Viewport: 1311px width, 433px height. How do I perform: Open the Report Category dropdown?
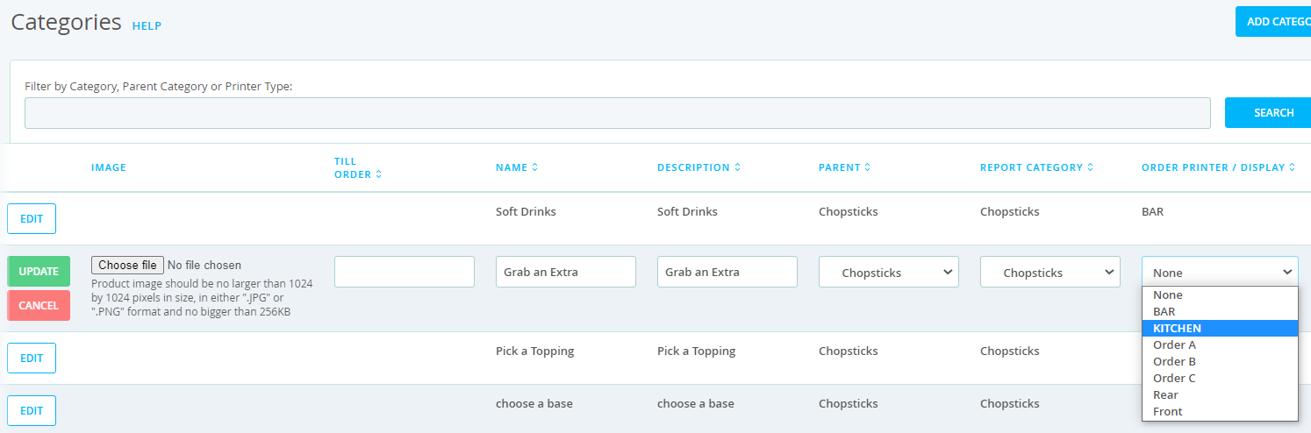pyautogui.click(x=1050, y=272)
